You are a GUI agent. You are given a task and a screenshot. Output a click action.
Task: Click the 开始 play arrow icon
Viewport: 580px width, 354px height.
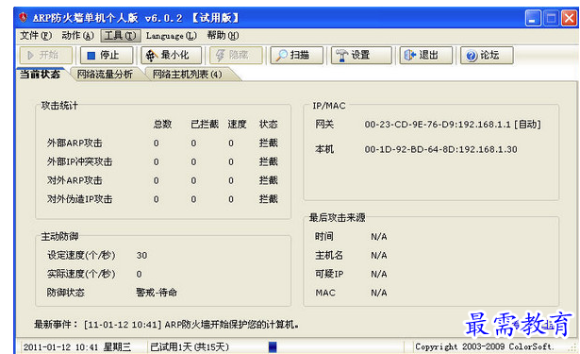click(x=31, y=55)
